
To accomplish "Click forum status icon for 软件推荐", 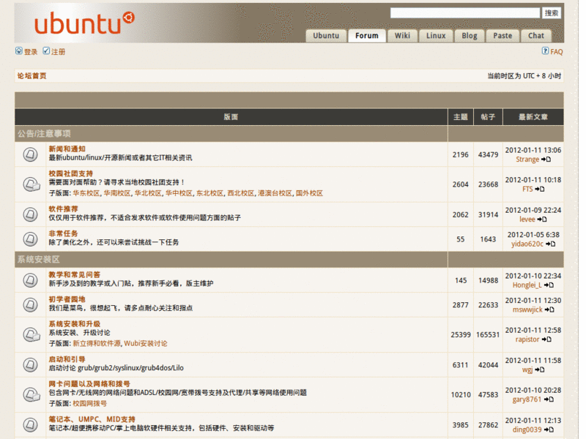I will click(30, 214).
